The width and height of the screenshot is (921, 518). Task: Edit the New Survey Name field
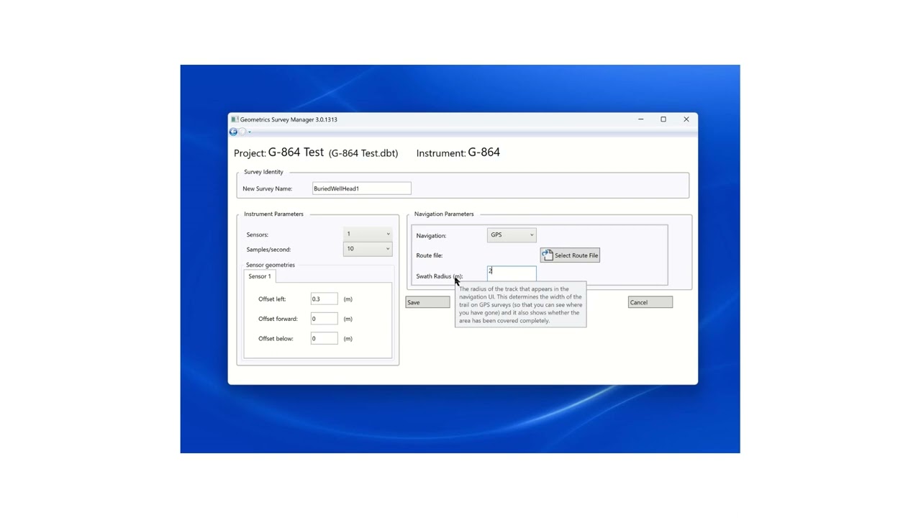click(x=362, y=188)
